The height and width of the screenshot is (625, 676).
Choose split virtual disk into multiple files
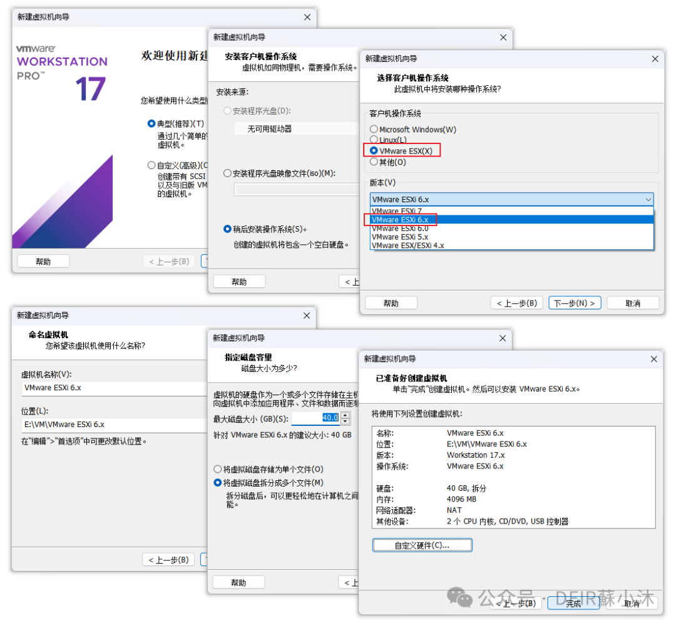coord(218,483)
